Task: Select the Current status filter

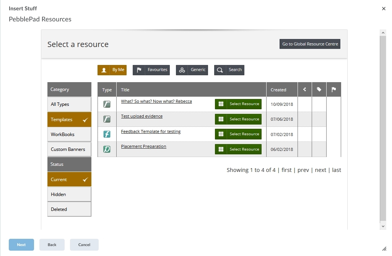Action: [69, 179]
